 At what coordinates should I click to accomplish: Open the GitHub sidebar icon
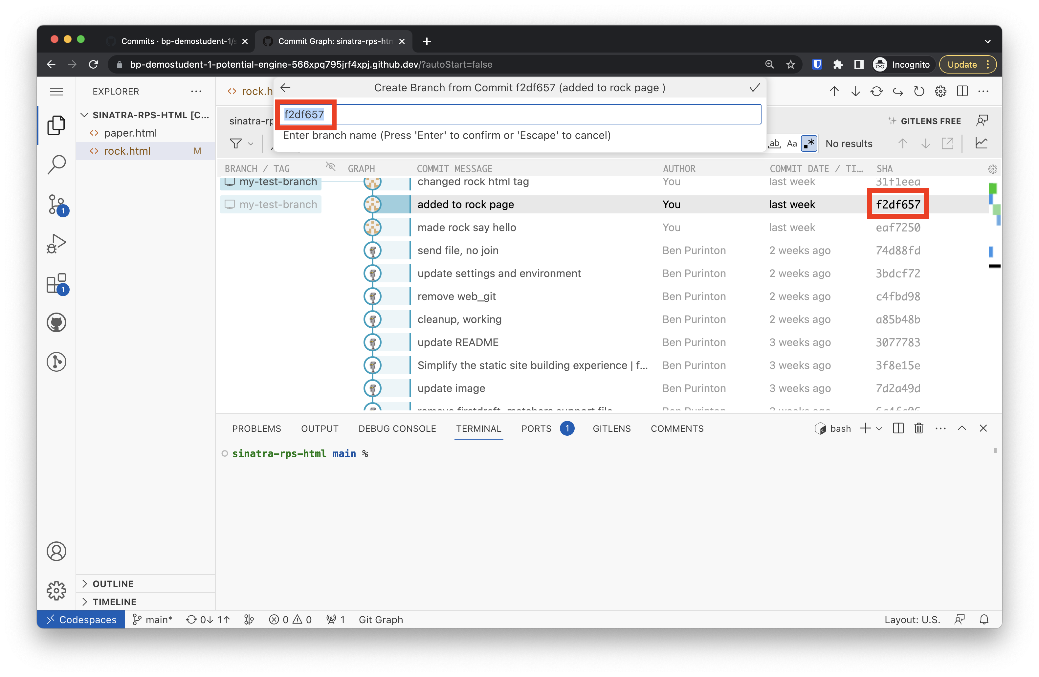[x=56, y=322]
